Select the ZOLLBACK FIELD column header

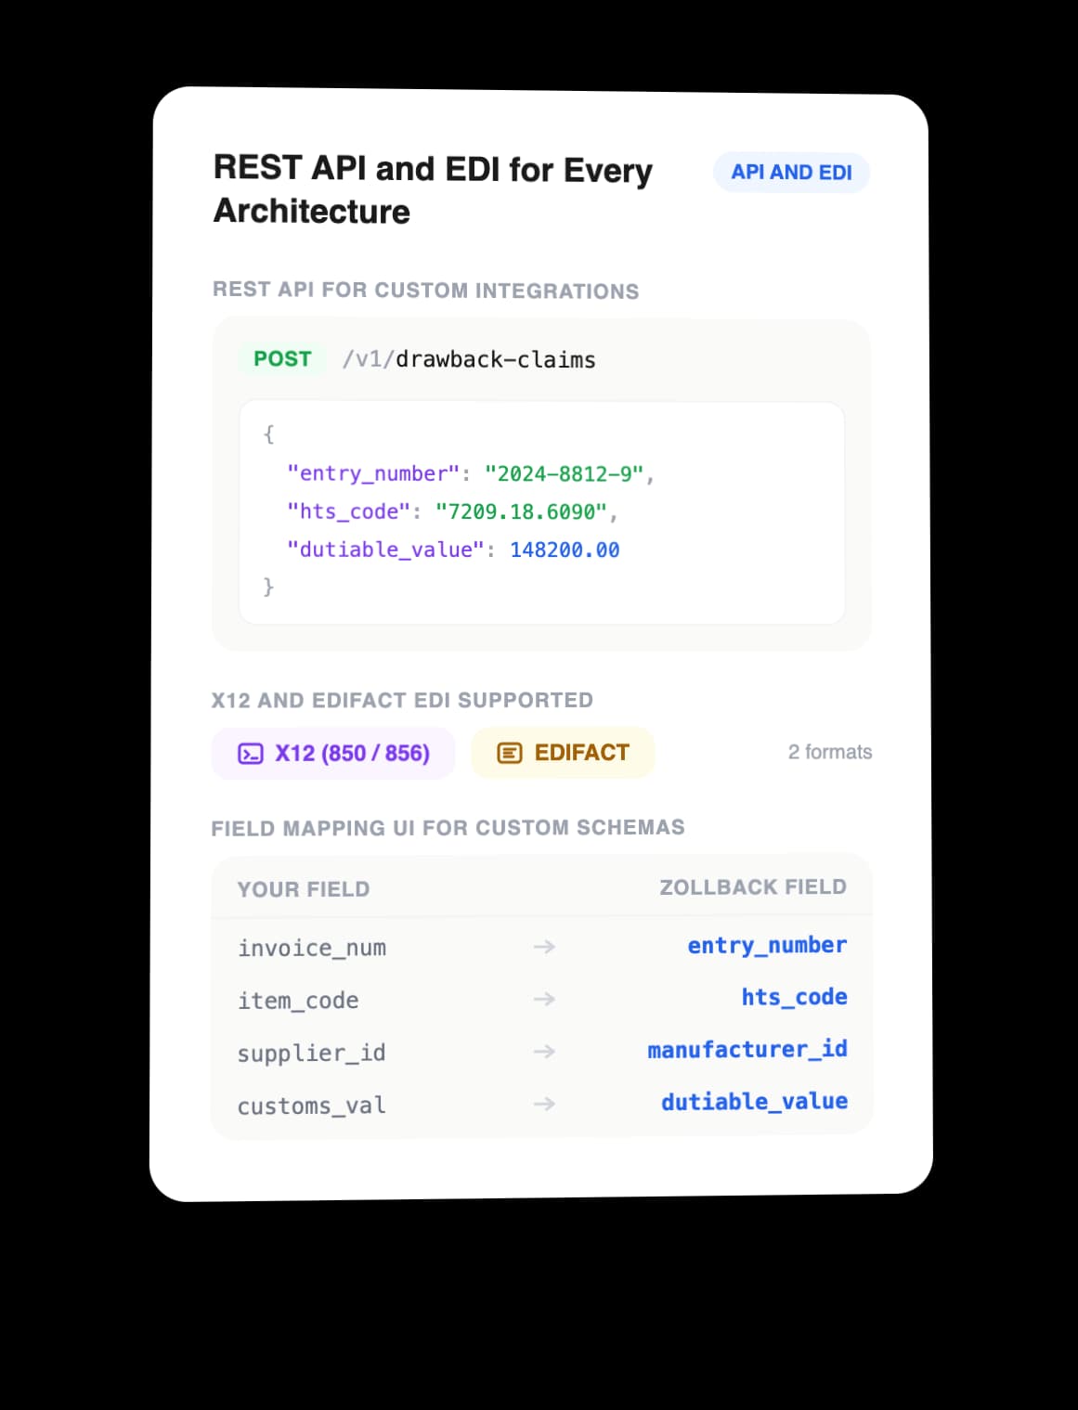click(752, 886)
